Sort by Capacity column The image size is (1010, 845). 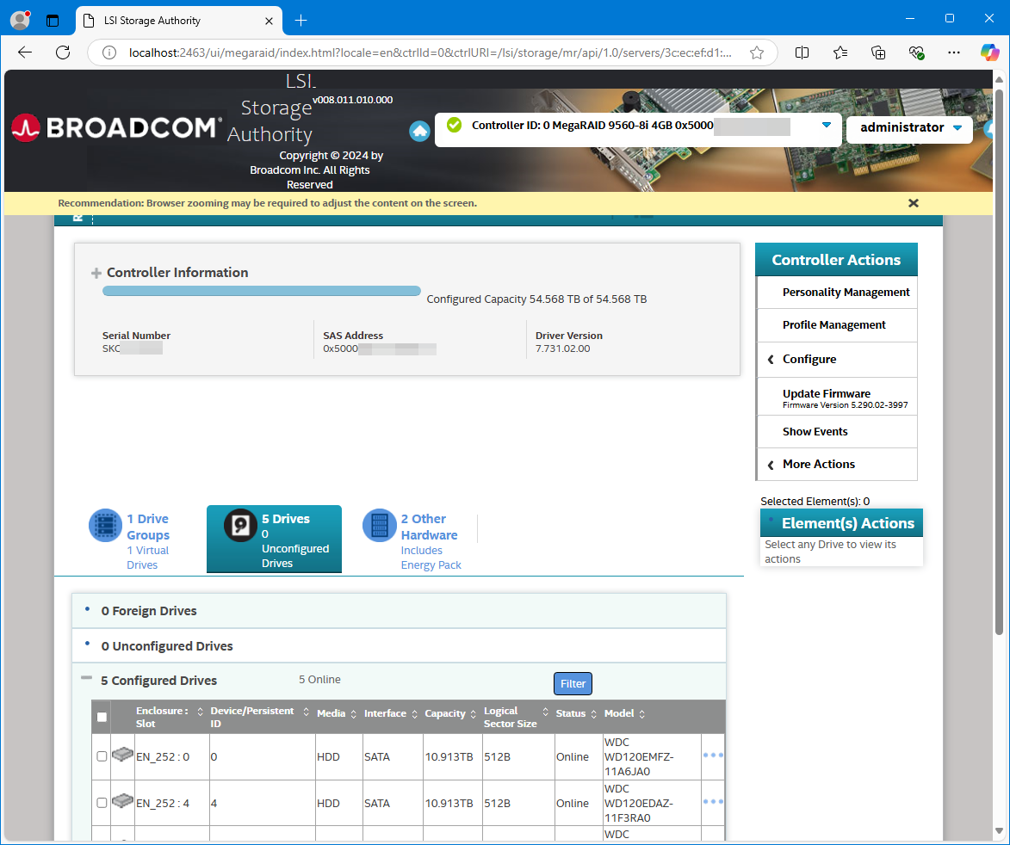point(473,714)
